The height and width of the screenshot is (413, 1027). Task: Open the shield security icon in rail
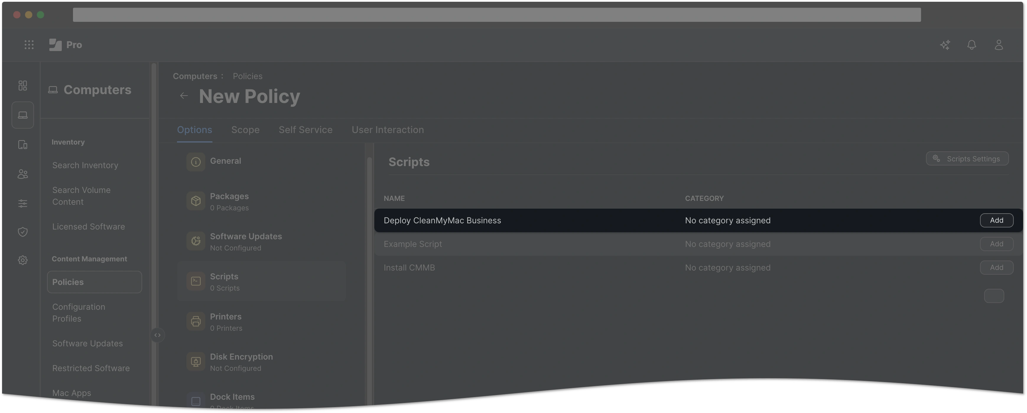click(x=23, y=232)
